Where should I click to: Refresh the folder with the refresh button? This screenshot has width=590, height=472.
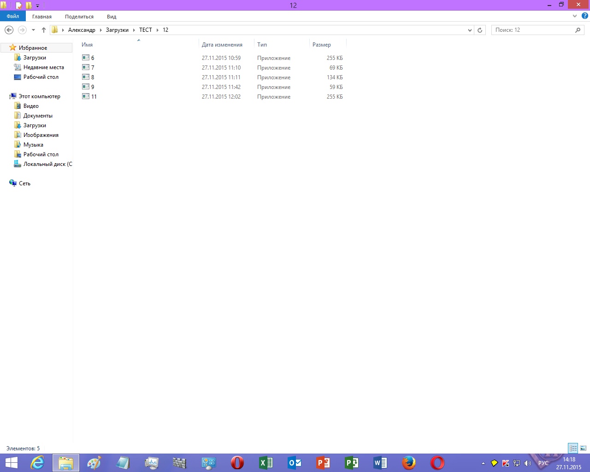pyautogui.click(x=480, y=30)
